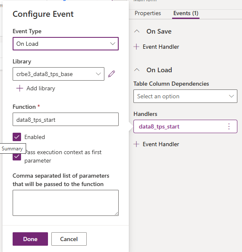This screenshot has width=242, height=252.
Task: Uncheck the Enabled checkbox
Action: click(x=17, y=137)
